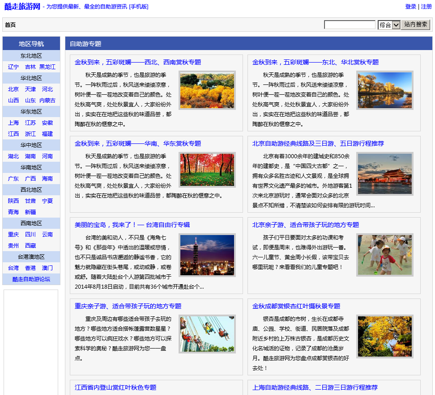This screenshot has height=395, width=435.
Task: Click the 站内搜索 search button
Action: pyautogui.click(x=415, y=25)
